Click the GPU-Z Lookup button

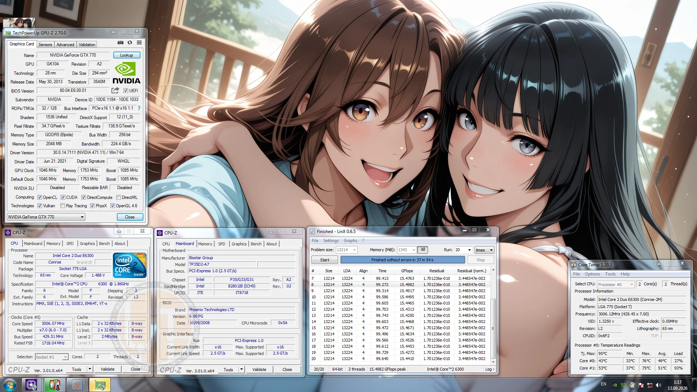[x=127, y=55]
